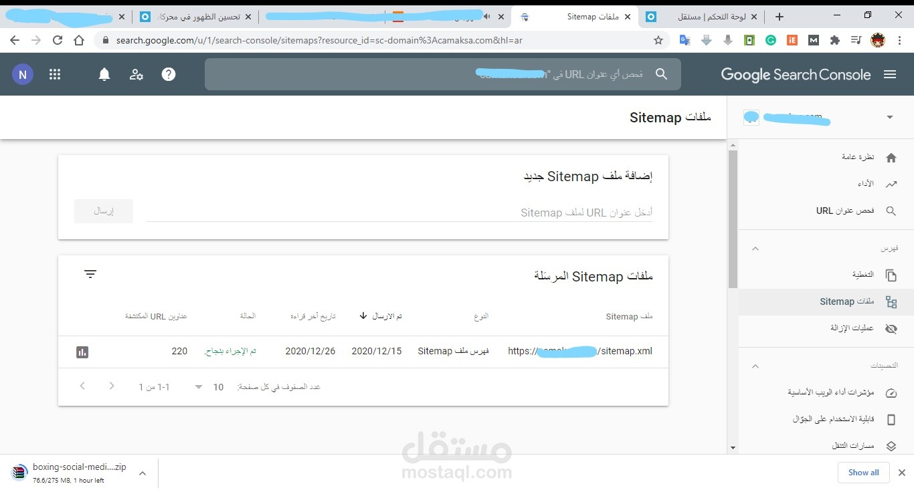Click the تم الإجراء بنجاح status
914x492 pixels.
point(230,351)
